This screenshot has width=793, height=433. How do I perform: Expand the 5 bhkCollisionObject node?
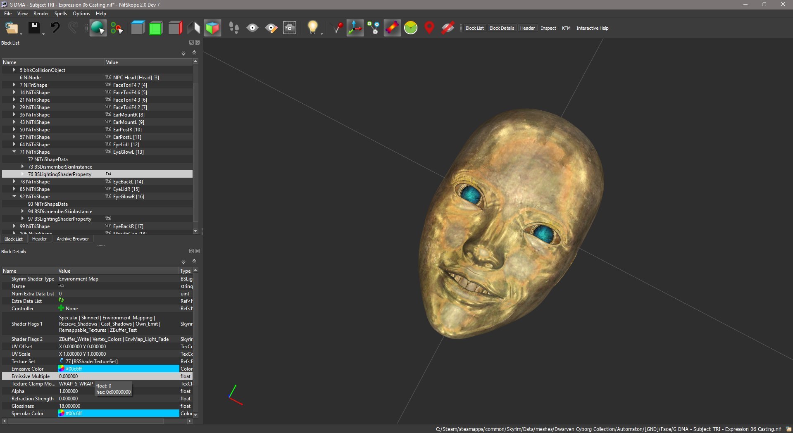pyautogui.click(x=14, y=70)
